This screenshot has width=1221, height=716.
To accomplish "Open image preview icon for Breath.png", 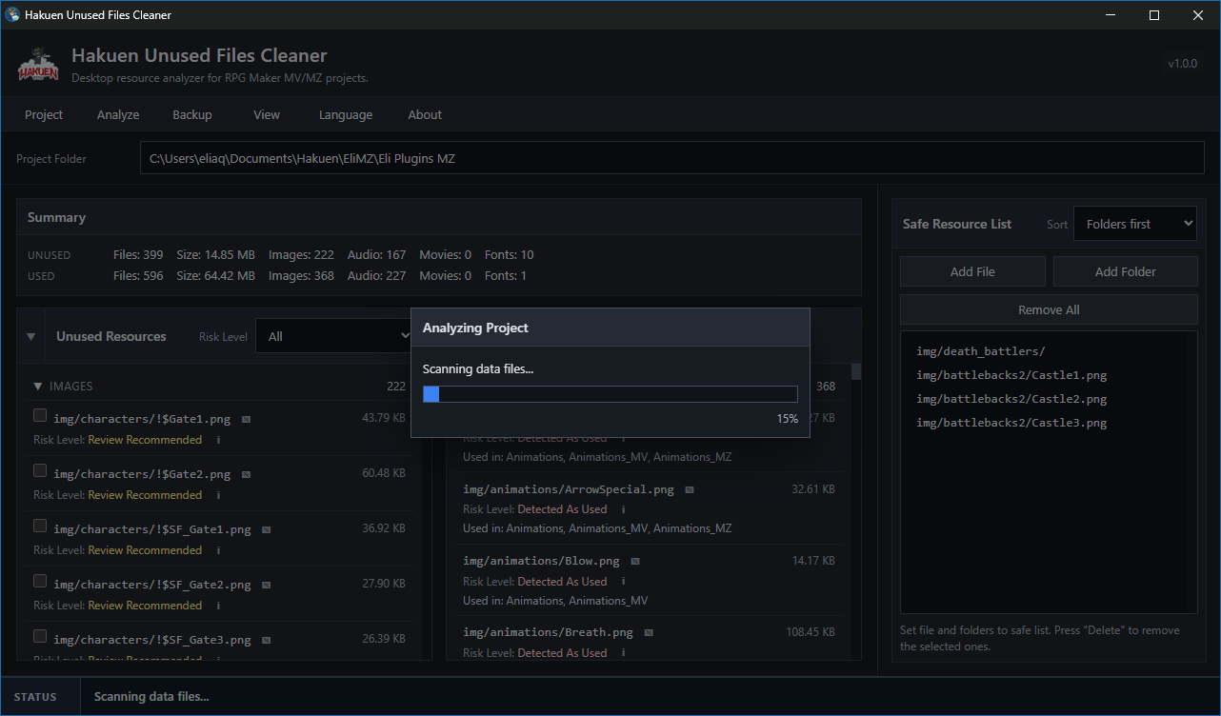I will (649, 632).
